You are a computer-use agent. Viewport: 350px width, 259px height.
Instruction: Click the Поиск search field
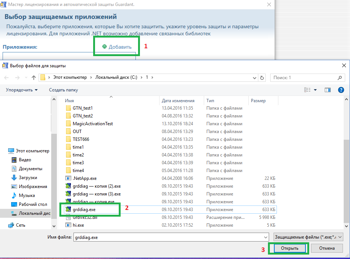pos(304,78)
